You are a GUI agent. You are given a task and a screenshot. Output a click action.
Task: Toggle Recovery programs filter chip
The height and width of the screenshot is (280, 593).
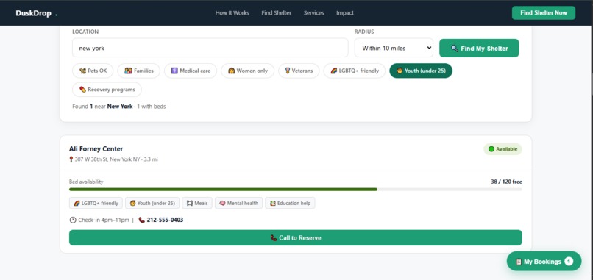(x=107, y=90)
